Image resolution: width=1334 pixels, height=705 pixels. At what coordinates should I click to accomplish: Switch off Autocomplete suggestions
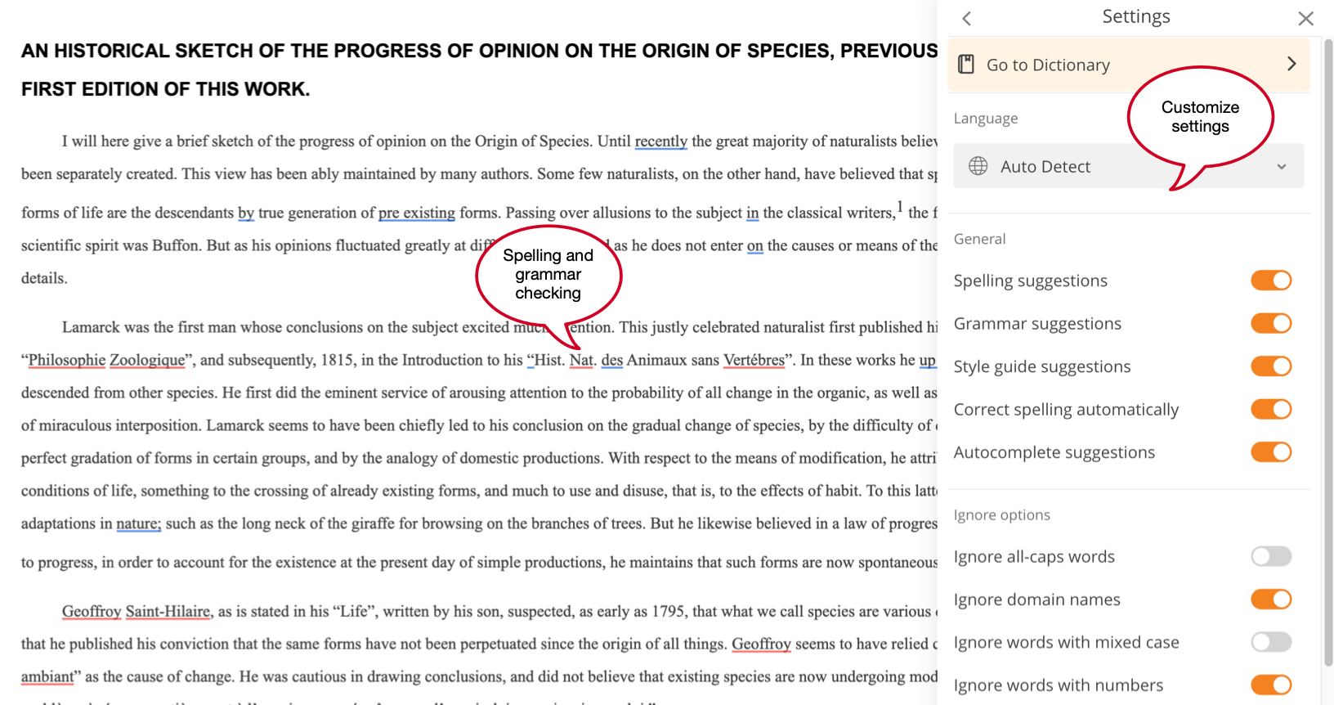(x=1271, y=452)
